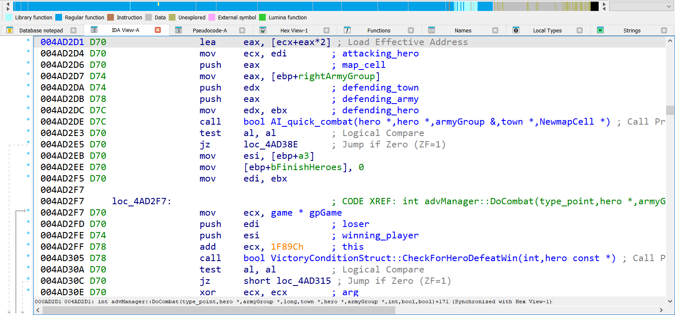Click the Data legend color swatch
This screenshot has height=315, width=675.
148,17
